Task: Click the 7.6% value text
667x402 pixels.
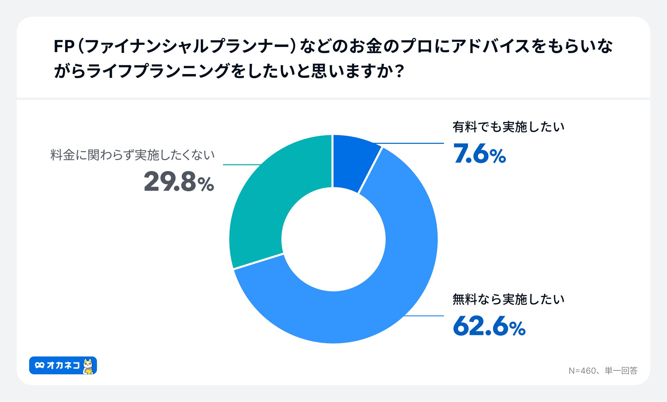Action: 479,154
